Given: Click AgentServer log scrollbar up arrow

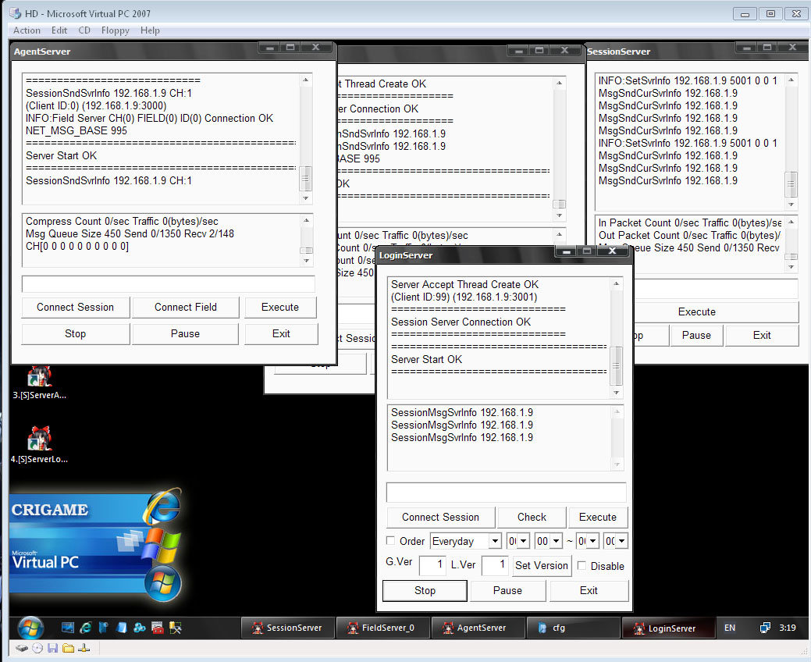Looking at the screenshot, I should tap(306, 80).
